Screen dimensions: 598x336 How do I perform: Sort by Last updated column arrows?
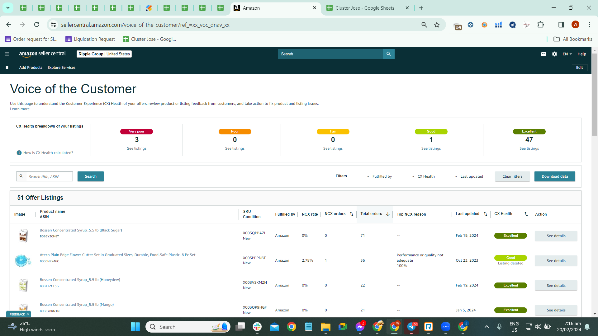[485, 214]
